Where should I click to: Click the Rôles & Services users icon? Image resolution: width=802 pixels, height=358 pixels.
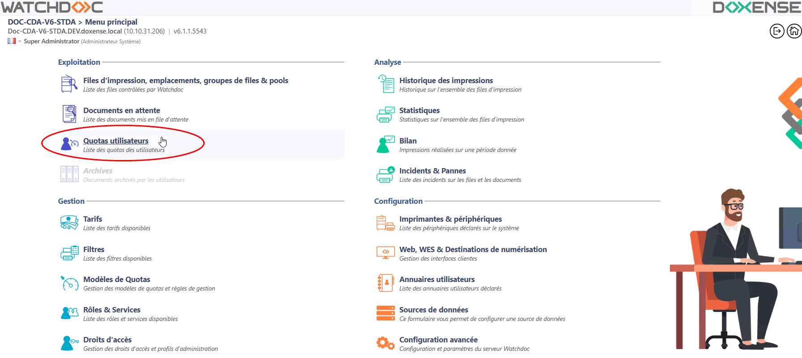tap(69, 313)
